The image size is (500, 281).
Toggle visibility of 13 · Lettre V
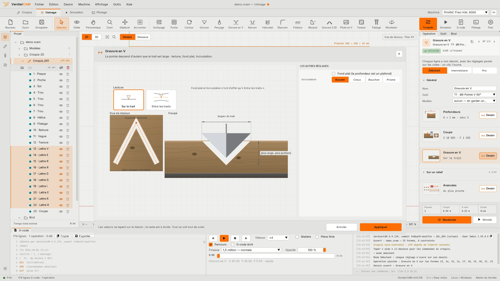pyautogui.click(x=61, y=149)
